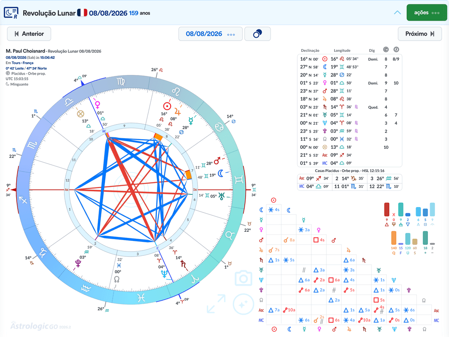Open the 08/08/2026 date picker
The width and height of the screenshot is (449, 337).
click(210, 34)
